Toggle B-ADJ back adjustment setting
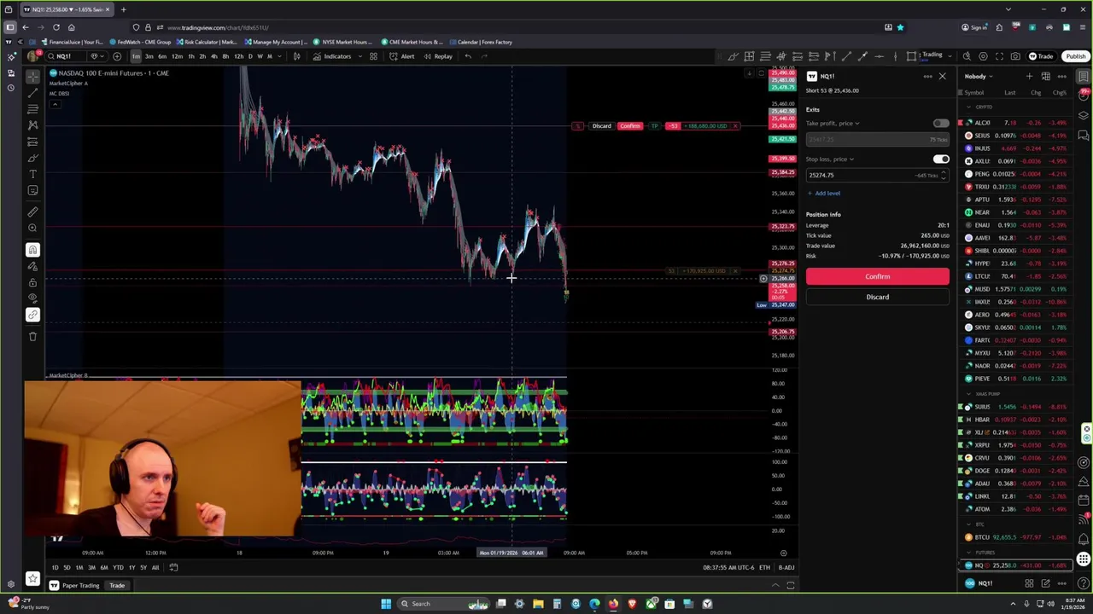The height and width of the screenshot is (614, 1093). click(786, 567)
